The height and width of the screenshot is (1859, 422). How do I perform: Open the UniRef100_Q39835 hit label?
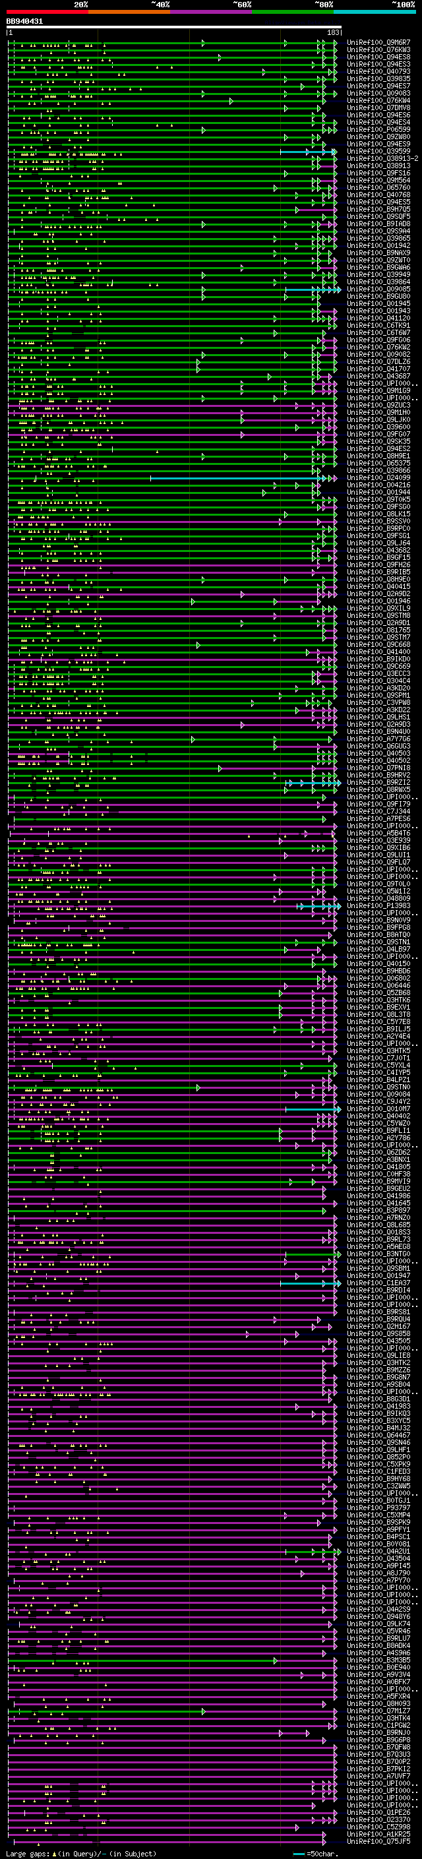pos(378,78)
